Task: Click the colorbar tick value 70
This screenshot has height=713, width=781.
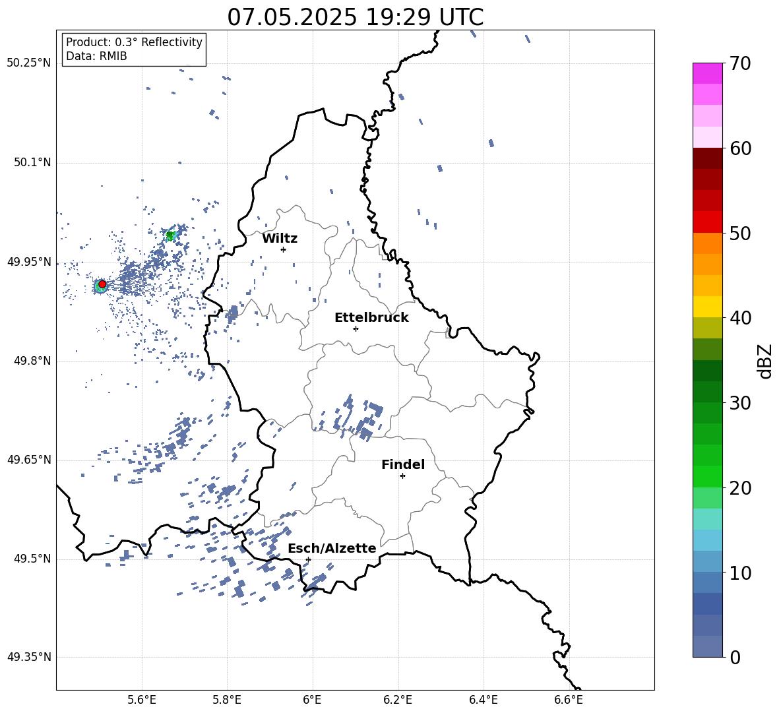Action: 740,63
